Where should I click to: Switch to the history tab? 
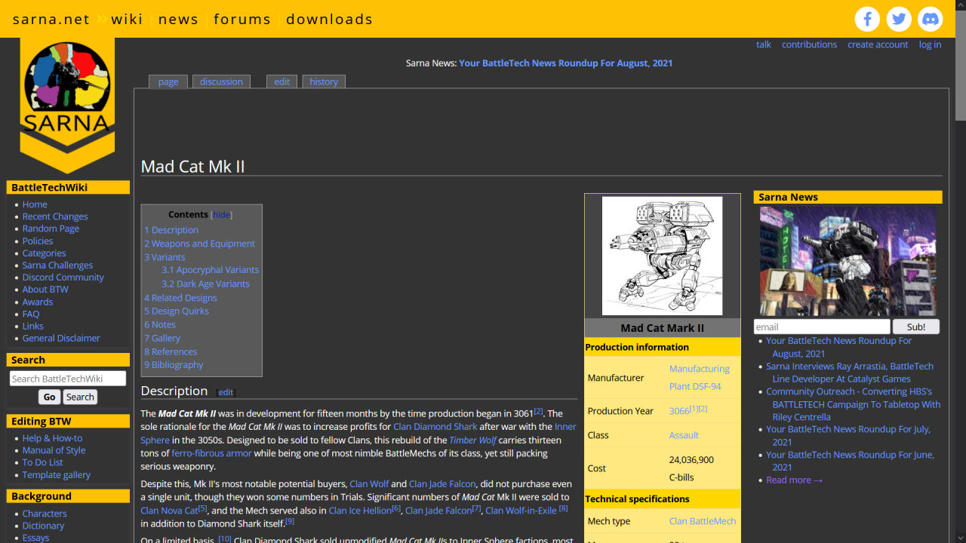click(323, 81)
